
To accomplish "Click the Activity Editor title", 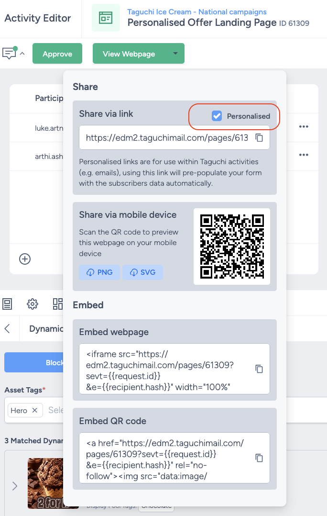I will 38,18.
